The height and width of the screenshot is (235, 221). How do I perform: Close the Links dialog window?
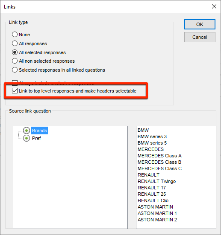coord(214,6)
